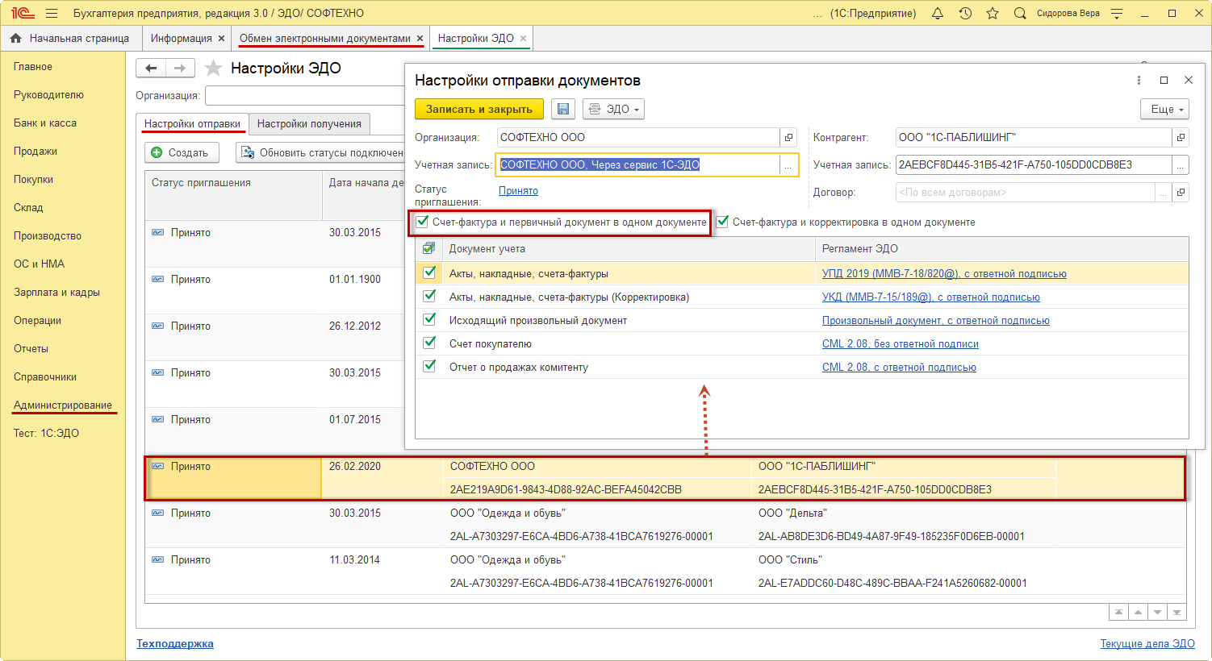Image resolution: width=1212 pixels, height=661 pixels.
Task: Click Обновить статусы подключения button
Action: tap(321, 152)
